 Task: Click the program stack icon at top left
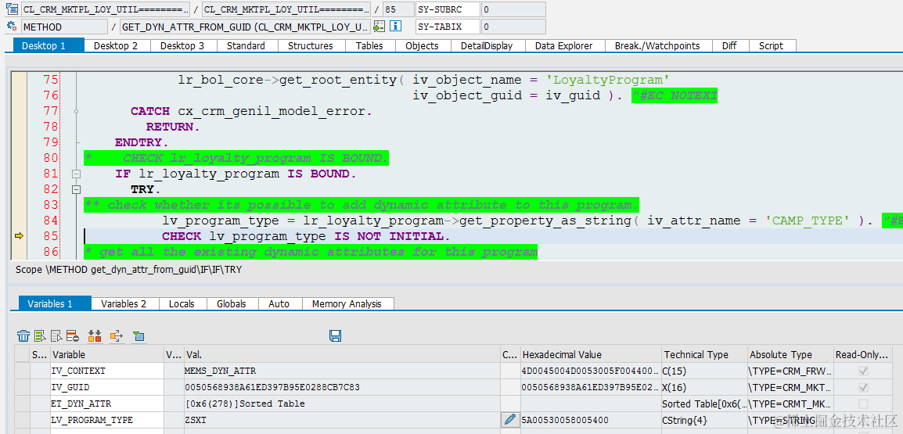click(12, 9)
